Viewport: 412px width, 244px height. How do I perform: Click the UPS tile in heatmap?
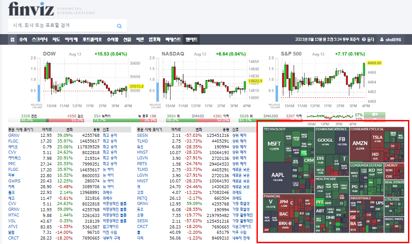pyautogui.click(x=379, y=203)
